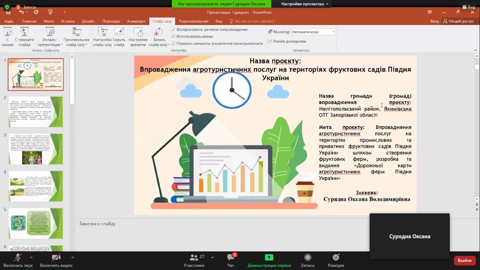The width and height of the screenshot is (480, 270).
Task: Click Hide slide (Скрыть слайд) icon
Action: click(119, 32)
